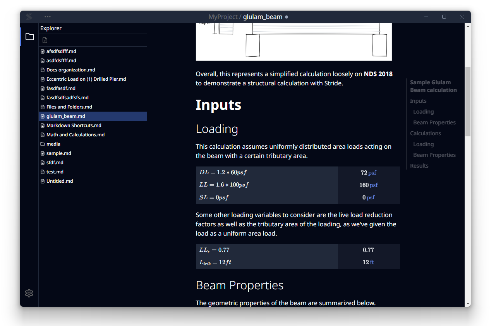
Task: Jump to Loading outline entry under Calculations
Action: (423, 144)
